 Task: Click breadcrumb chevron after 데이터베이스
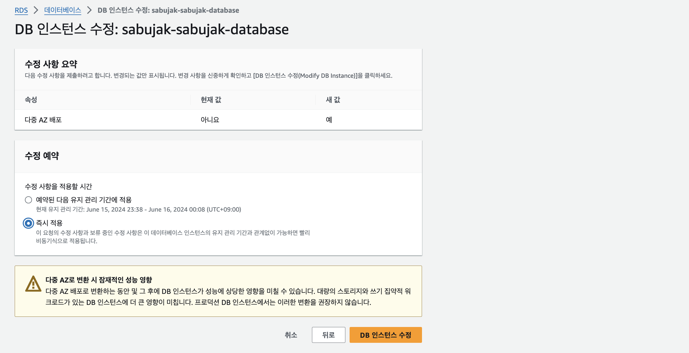pos(89,10)
